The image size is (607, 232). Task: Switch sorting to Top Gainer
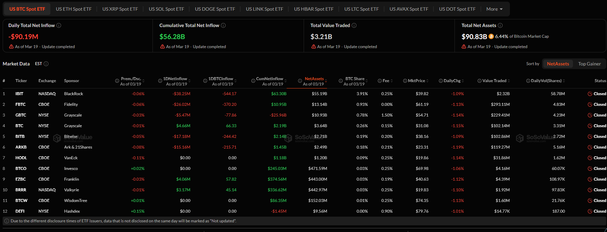(x=589, y=64)
